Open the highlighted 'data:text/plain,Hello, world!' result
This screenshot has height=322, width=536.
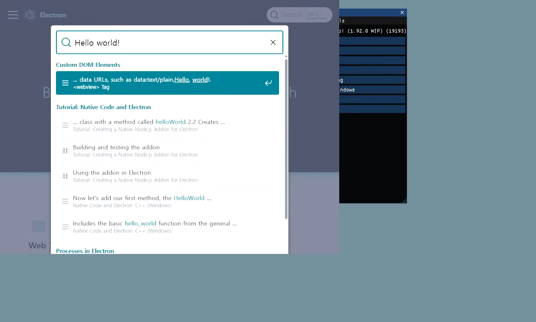167,83
